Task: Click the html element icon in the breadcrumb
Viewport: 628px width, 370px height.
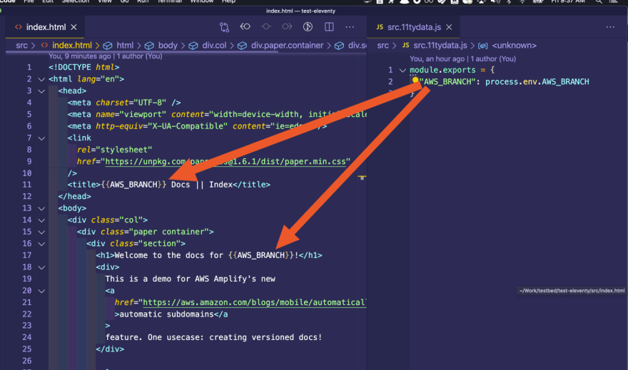Action: tap(107, 46)
